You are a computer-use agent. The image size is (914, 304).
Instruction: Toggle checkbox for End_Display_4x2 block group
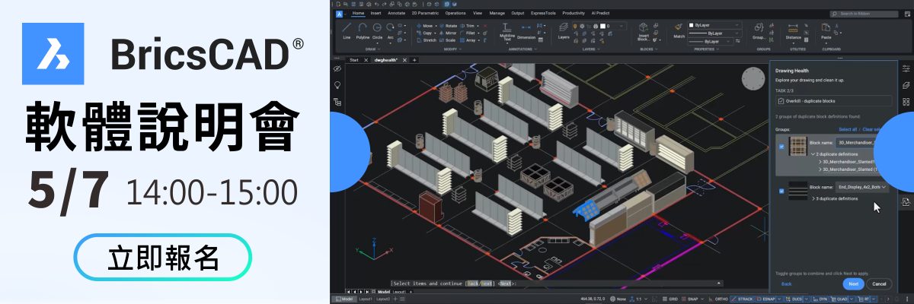coord(782,191)
